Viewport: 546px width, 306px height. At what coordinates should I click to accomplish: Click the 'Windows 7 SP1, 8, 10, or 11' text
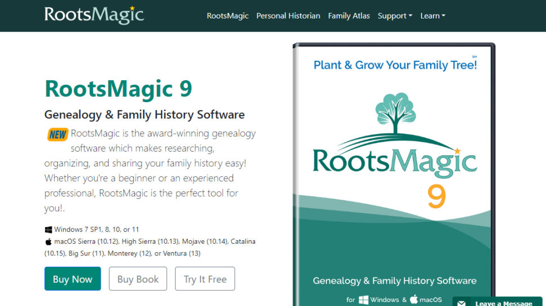click(96, 230)
